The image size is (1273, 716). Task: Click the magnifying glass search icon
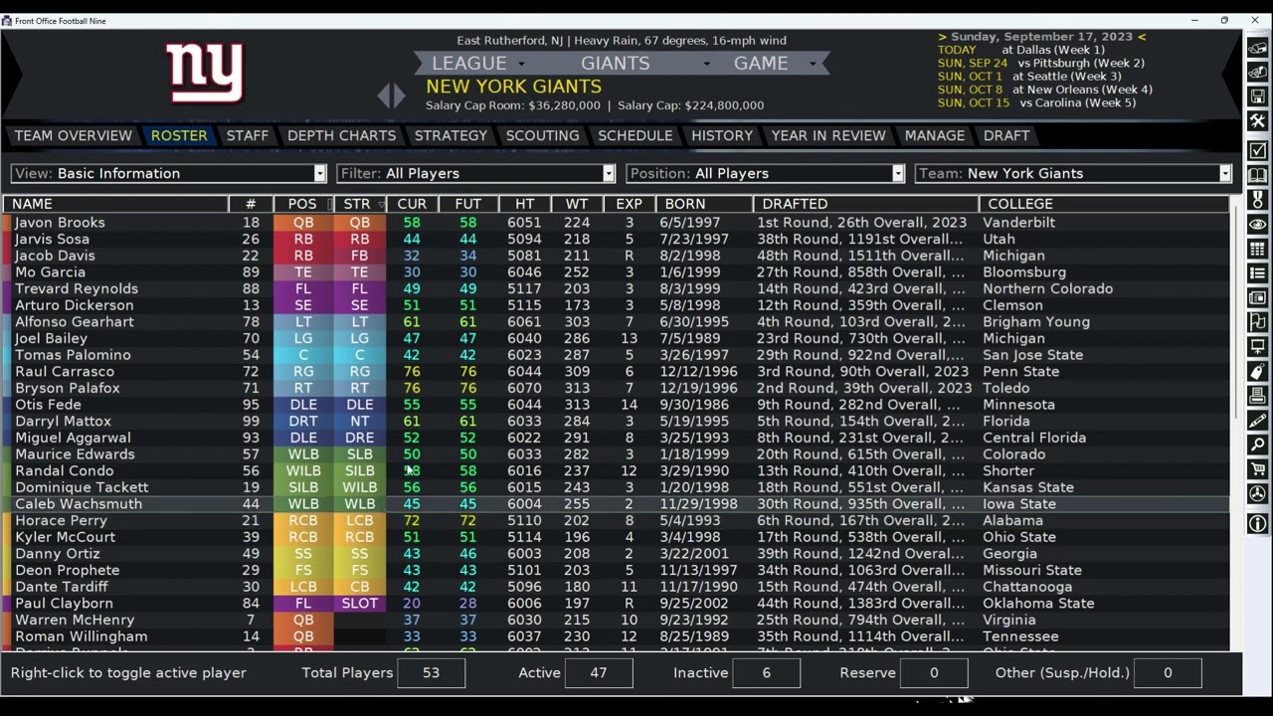[x=1258, y=446]
